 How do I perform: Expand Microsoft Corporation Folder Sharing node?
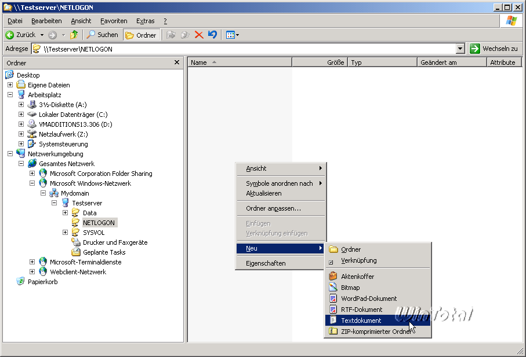click(32, 174)
